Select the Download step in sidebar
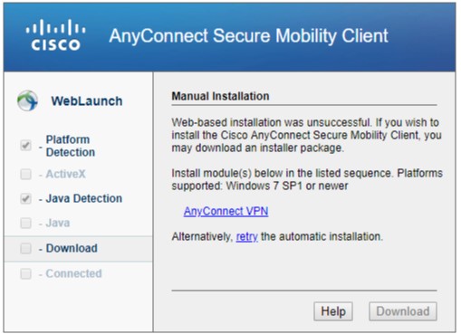Screen dimensions: 461x334 click(x=79, y=249)
